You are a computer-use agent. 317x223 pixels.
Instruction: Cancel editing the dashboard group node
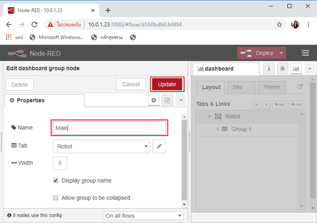(131, 84)
